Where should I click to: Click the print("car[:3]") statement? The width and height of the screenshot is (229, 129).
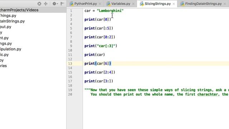coord(101,46)
